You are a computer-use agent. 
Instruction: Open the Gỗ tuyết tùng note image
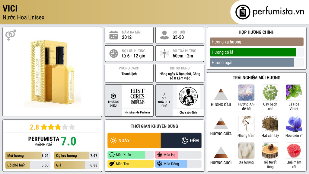click(270, 150)
